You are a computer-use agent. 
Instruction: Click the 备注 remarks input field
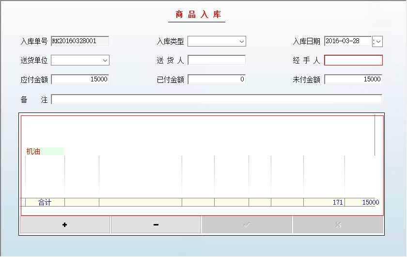[x=217, y=99]
